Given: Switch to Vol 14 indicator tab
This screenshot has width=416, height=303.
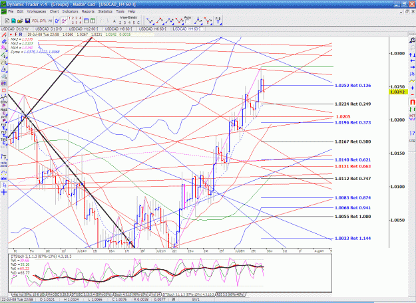Looking at the screenshot, I should pos(156,294).
